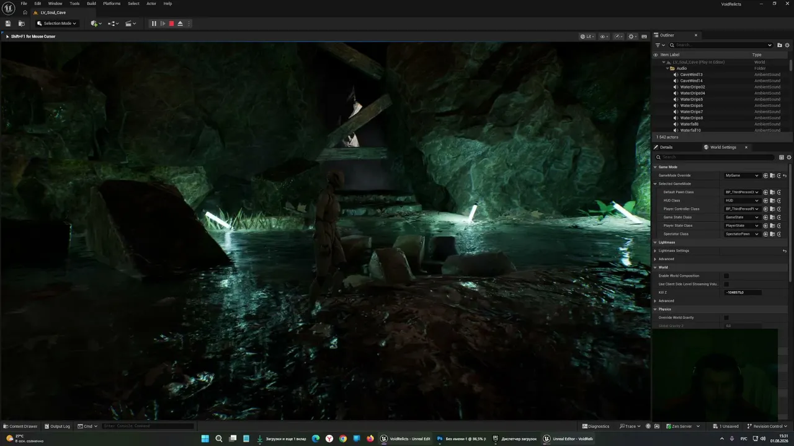Collapse the Game Mode category
The height and width of the screenshot is (446, 794).
point(656,167)
